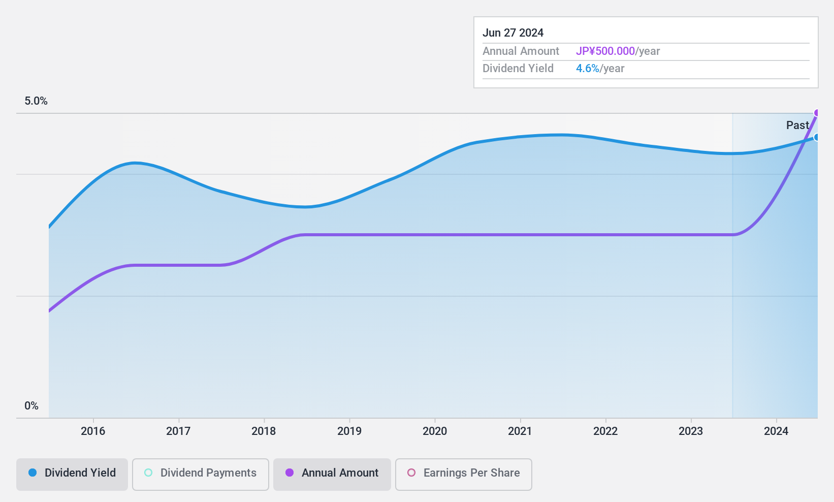The image size is (834, 502).
Task: Enable the Dividend Payments series
Action: point(200,474)
